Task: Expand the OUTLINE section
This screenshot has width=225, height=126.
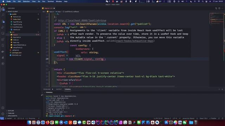Action: coord(11,111)
